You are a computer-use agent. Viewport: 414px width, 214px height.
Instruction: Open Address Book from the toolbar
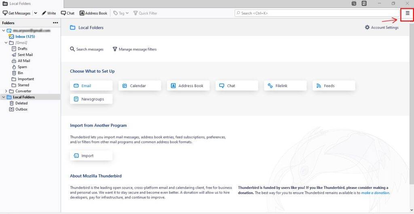tap(93, 13)
